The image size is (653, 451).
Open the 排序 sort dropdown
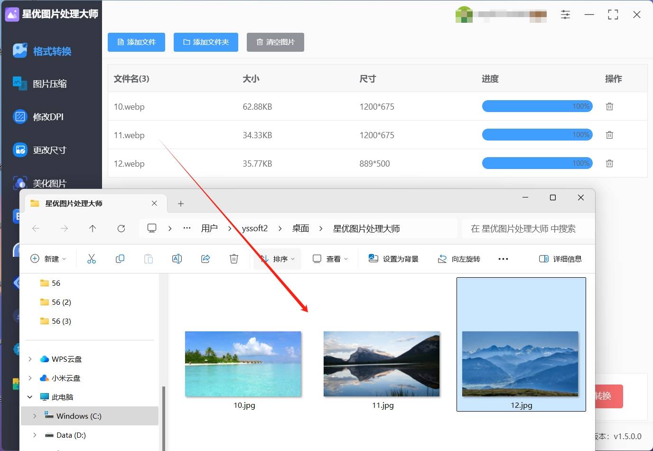pos(278,259)
